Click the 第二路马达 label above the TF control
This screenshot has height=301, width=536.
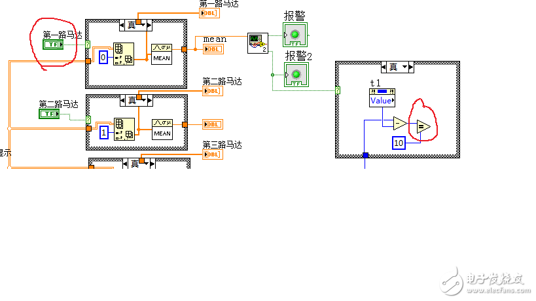(58, 104)
